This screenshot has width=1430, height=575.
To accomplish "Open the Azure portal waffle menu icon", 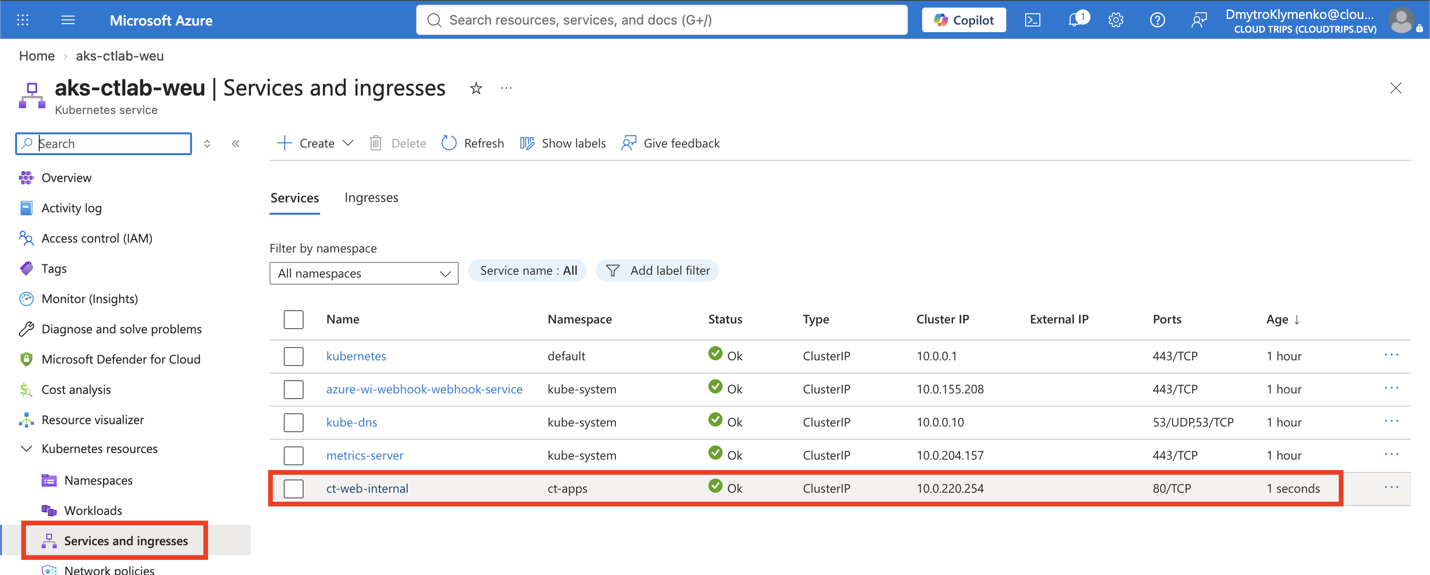I will pos(23,20).
